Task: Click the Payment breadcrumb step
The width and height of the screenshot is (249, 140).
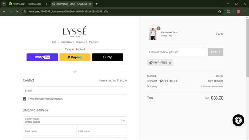Action: 94,42
